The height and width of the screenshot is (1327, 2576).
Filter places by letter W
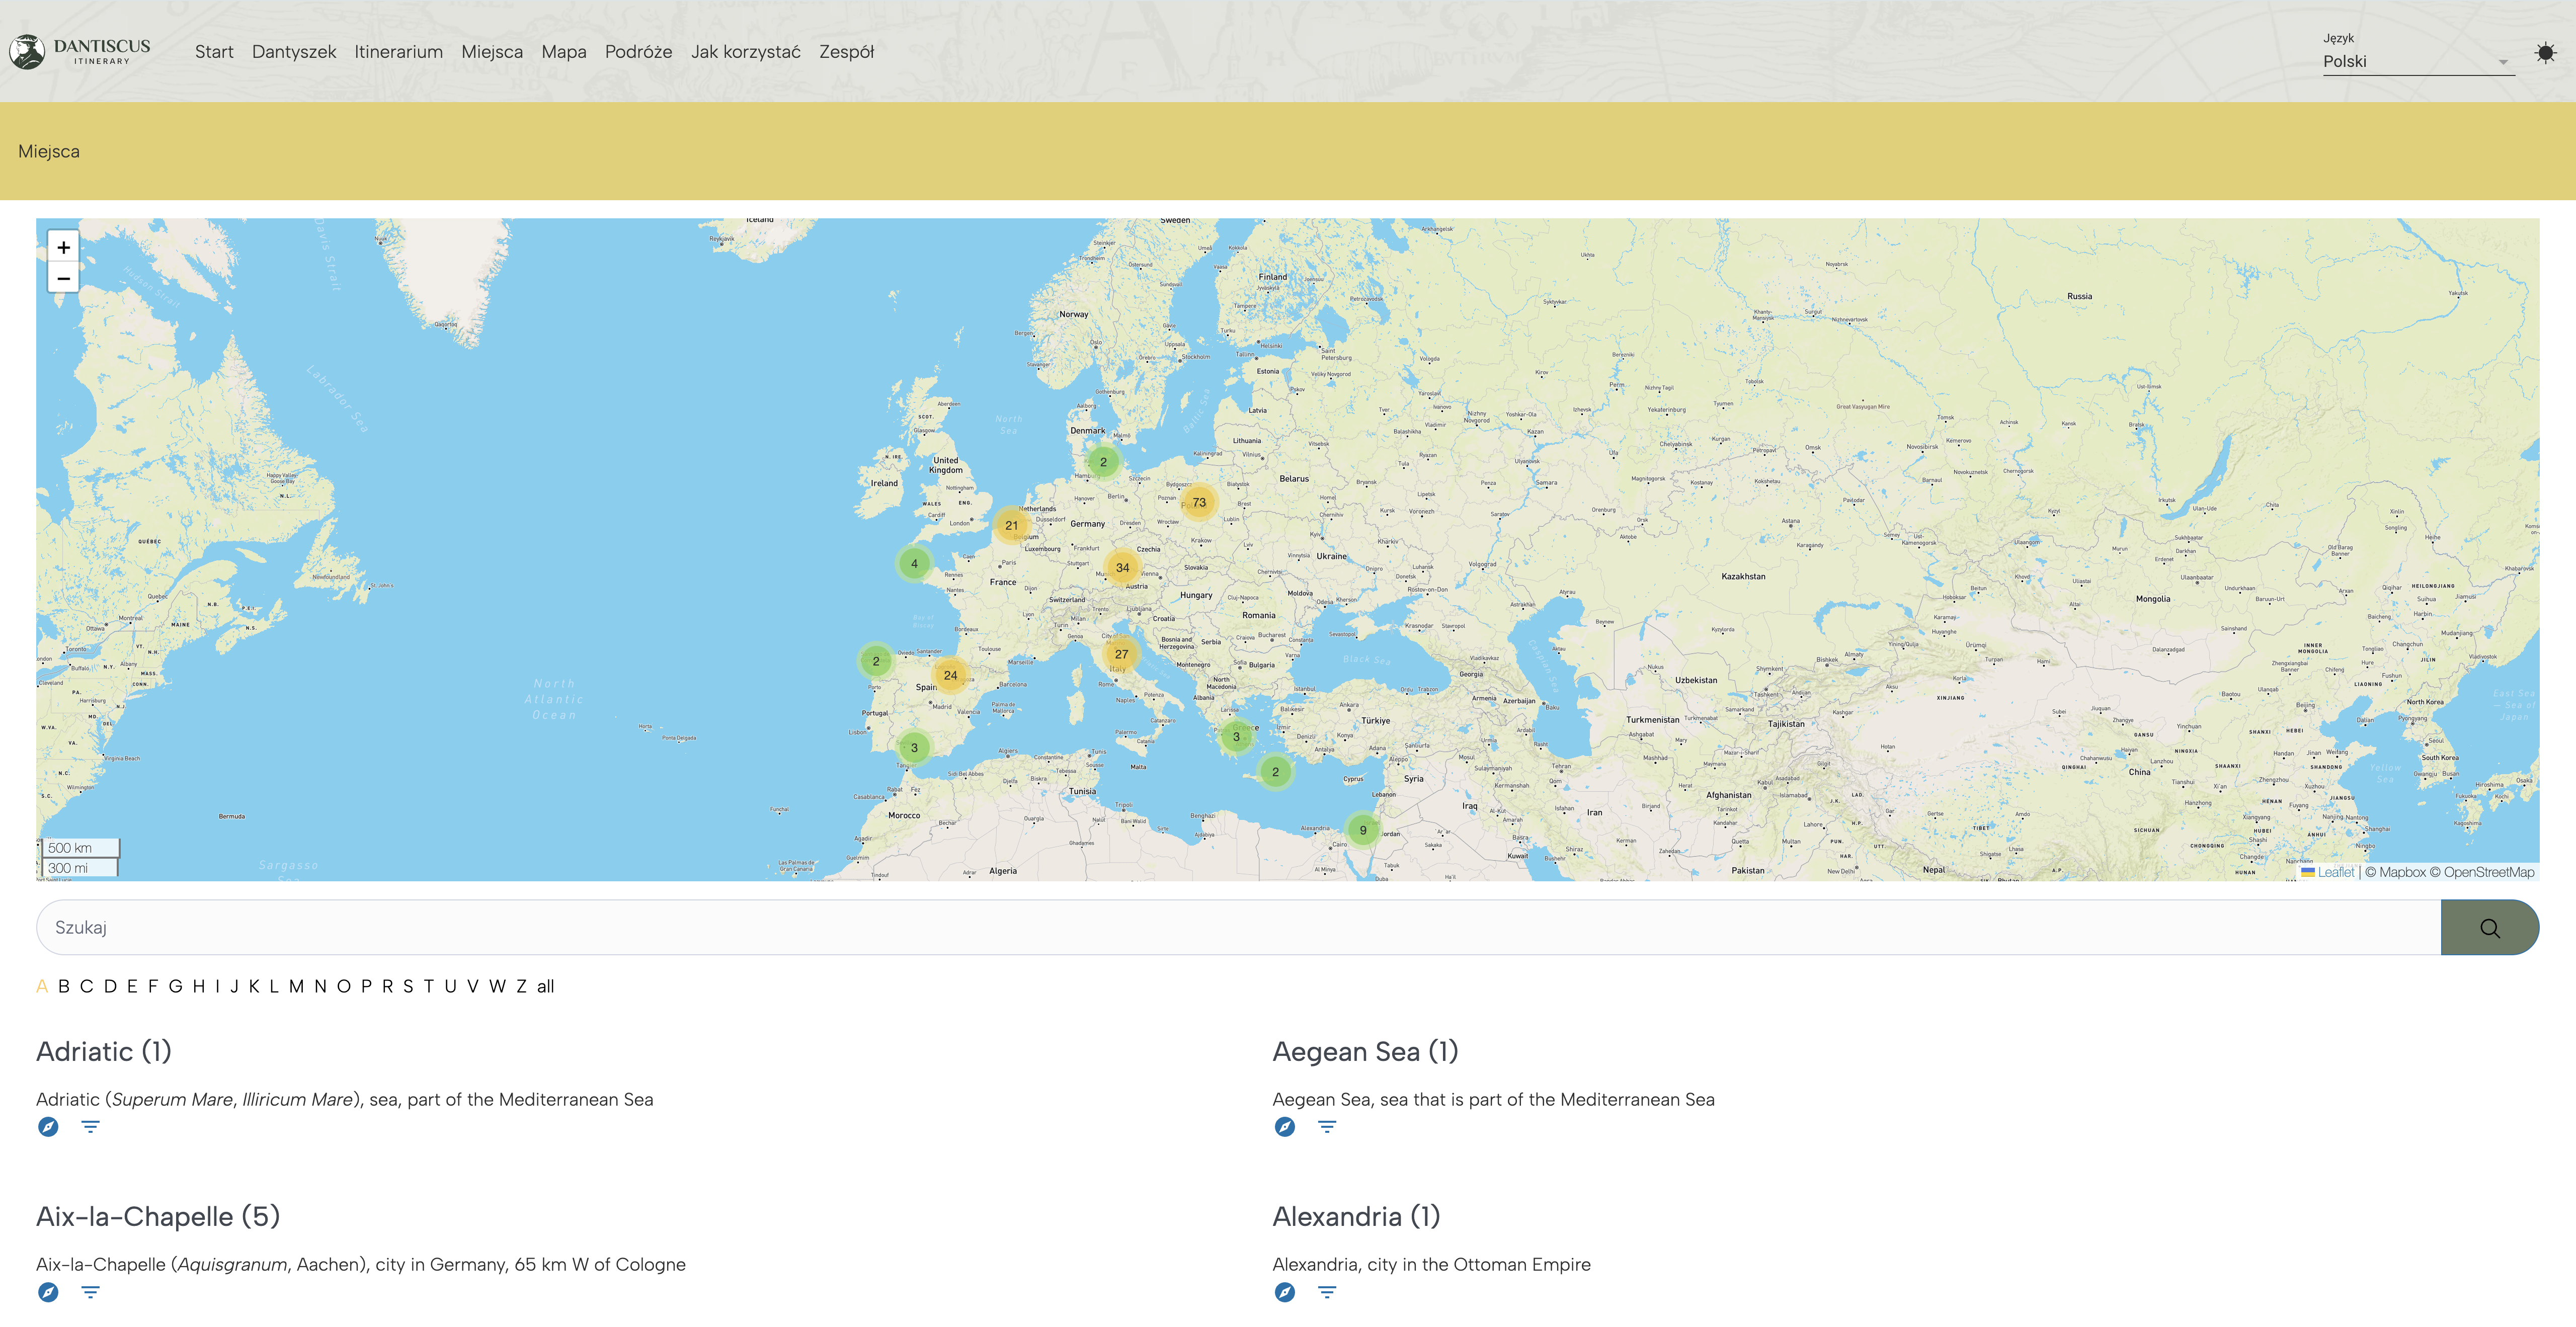[x=497, y=986]
